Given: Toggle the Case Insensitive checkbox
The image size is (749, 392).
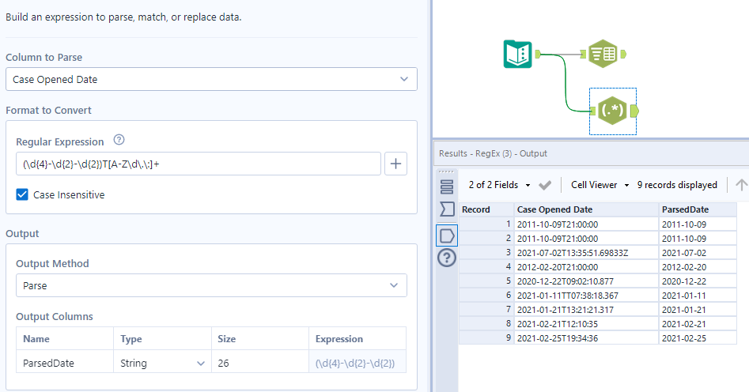Looking at the screenshot, I should (22, 194).
